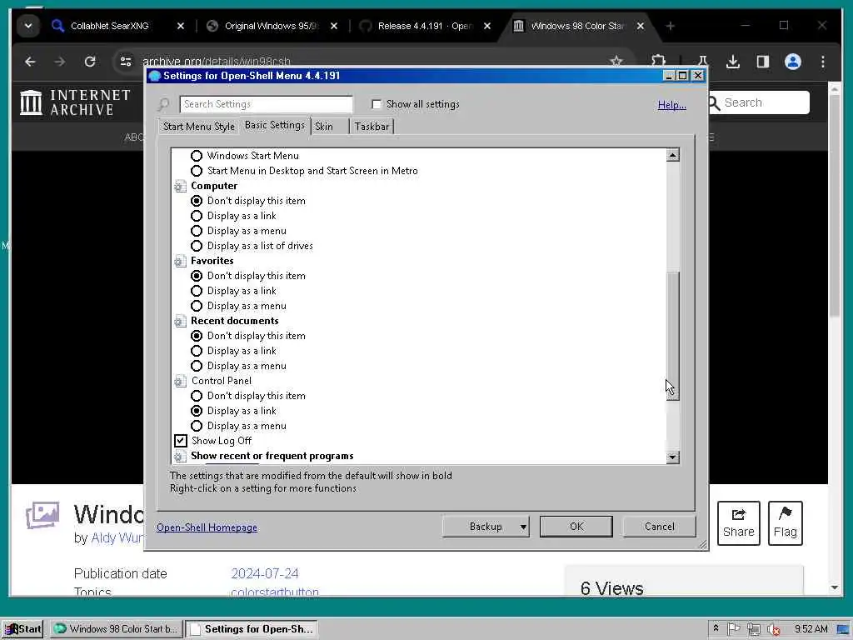Click the search magnifier icon in Open-Shell settings
853x640 pixels.
pos(163,104)
